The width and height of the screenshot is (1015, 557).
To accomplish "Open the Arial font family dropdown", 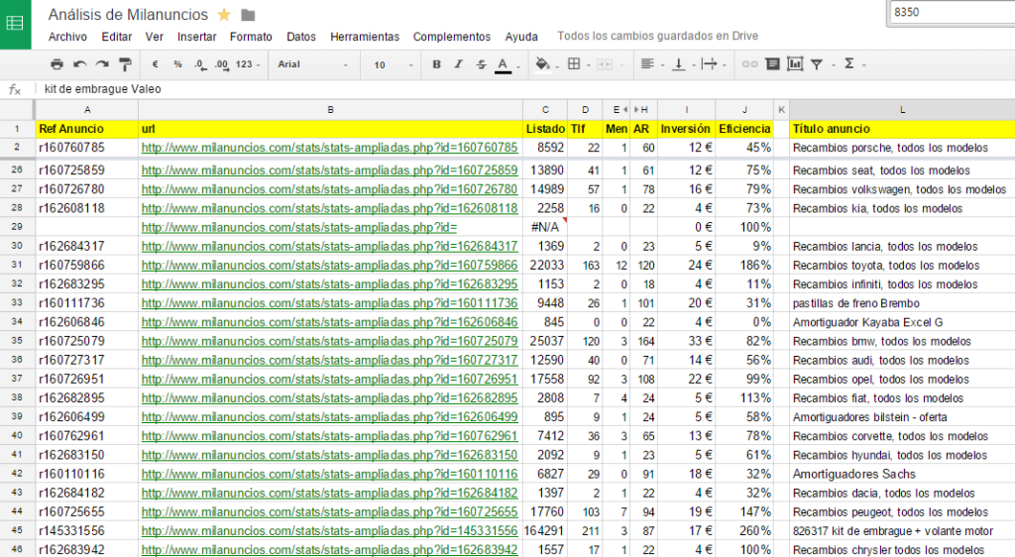I will (x=312, y=64).
